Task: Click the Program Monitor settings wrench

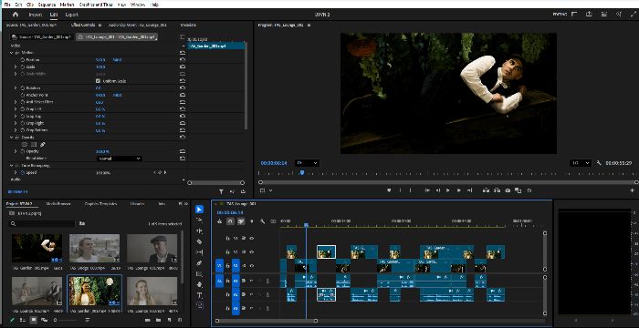Action: coord(599,163)
